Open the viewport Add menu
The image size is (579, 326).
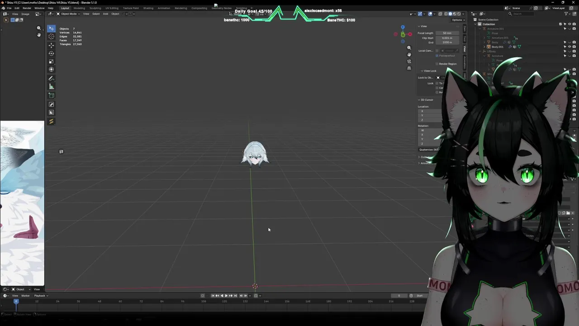(x=105, y=14)
